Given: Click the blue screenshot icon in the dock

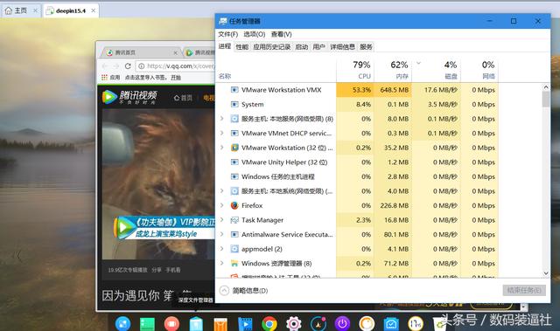Looking at the screenshot, I should (391, 324).
